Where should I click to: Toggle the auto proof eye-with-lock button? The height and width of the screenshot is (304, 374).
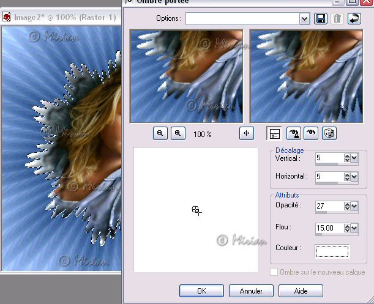coord(293,133)
